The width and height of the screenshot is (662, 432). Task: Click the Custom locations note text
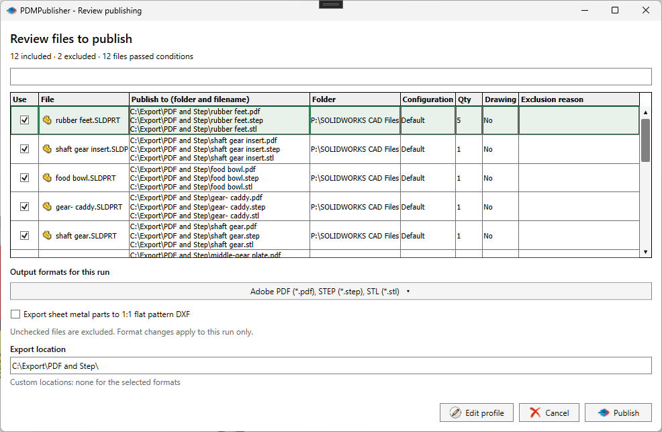click(95, 382)
